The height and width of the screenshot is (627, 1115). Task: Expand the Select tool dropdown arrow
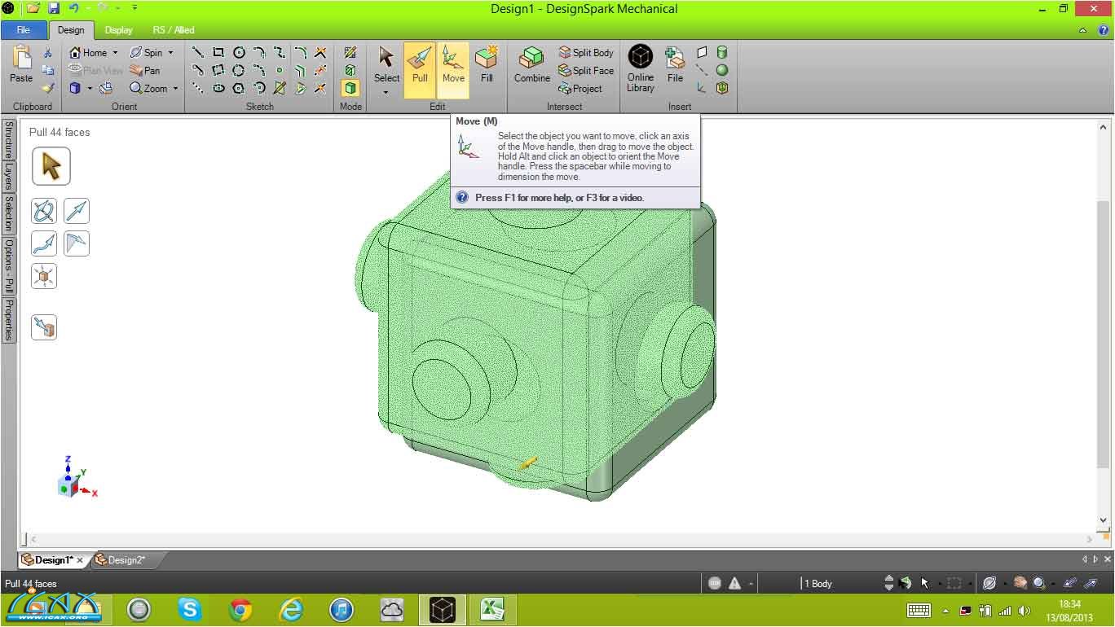tap(386, 92)
